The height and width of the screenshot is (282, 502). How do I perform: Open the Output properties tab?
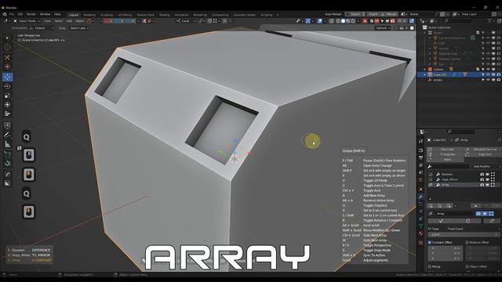(x=420, y=158)
